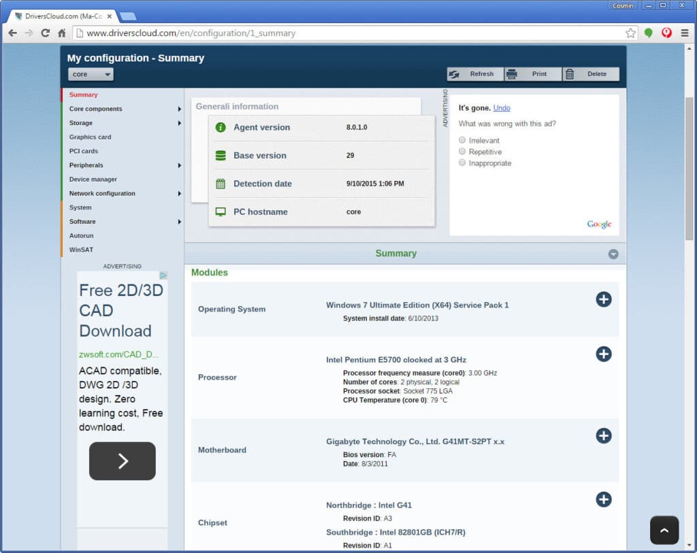Reload the page with the refresh icon
697x553 pixels.
point(45,33)
